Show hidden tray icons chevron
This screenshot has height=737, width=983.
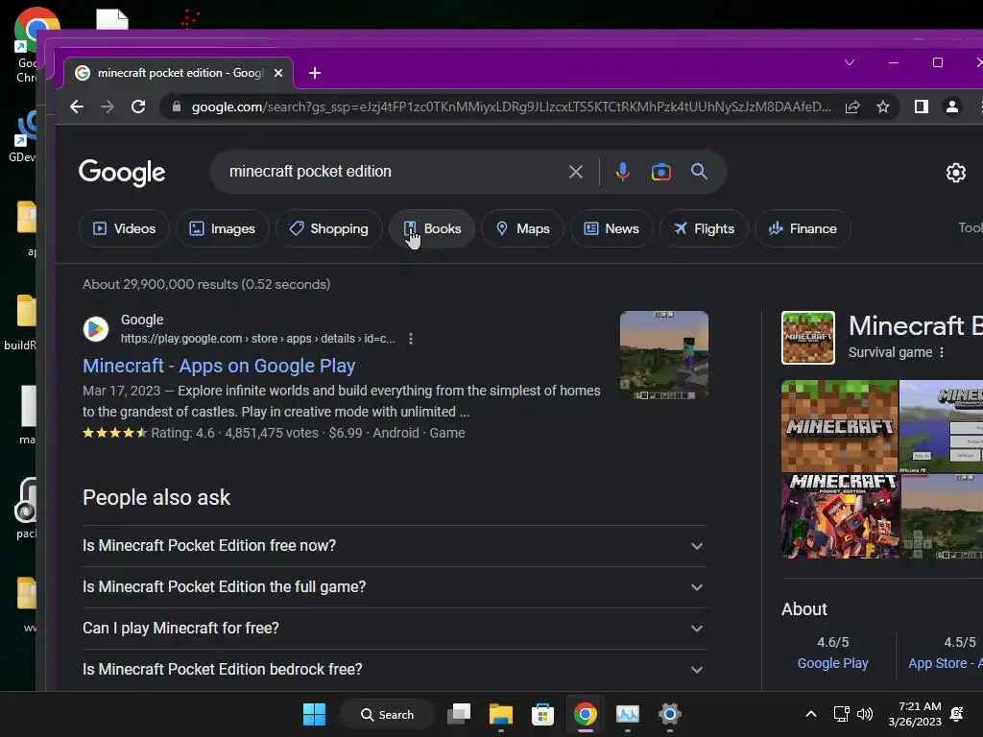click(810, 714)
